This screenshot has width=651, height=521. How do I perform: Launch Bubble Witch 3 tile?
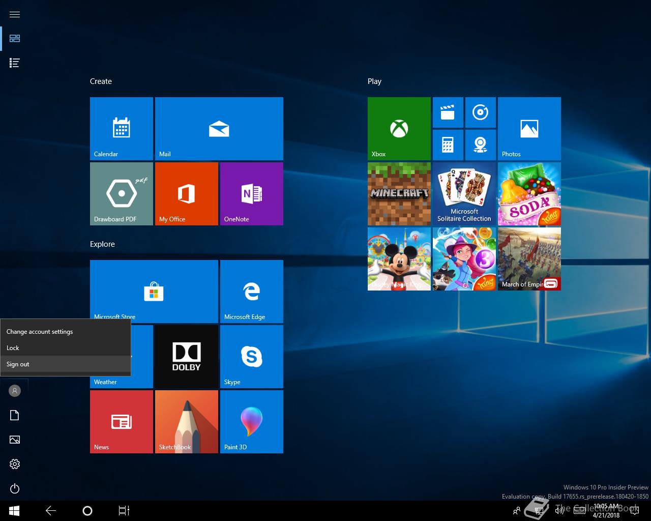464,259
